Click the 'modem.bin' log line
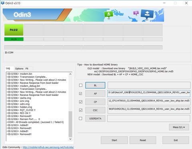Image resolution: width=192 pixels, height=149 pixels. point(20,74)
